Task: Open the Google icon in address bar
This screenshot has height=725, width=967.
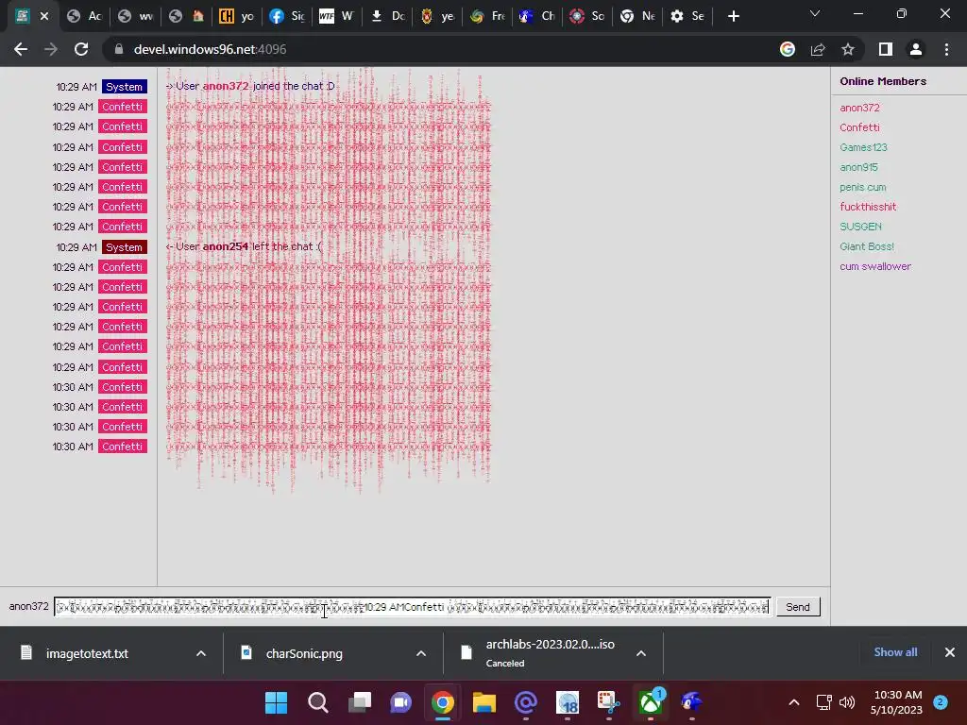Action: point(788,49)
